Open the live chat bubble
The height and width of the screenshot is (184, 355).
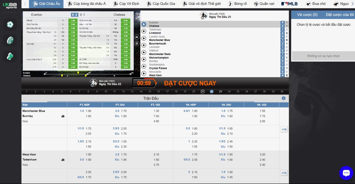(346, 173)
